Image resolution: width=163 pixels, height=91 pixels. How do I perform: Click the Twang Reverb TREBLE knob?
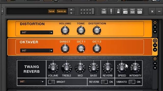67,68
